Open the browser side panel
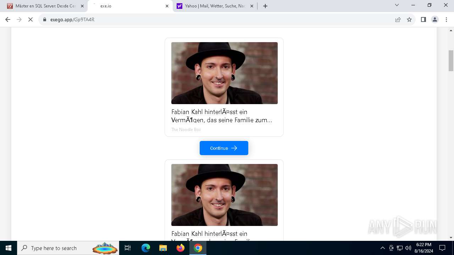This screenshot has height=255, width=454. click(423, 19)
